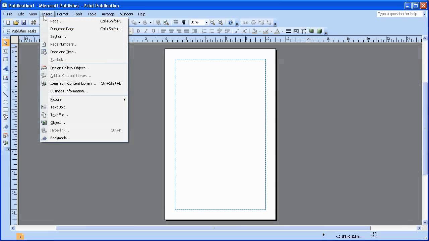The height and width of the screenshot is (241, 429).
Task: Open the Font Color picker
Action: pos(278,31)
